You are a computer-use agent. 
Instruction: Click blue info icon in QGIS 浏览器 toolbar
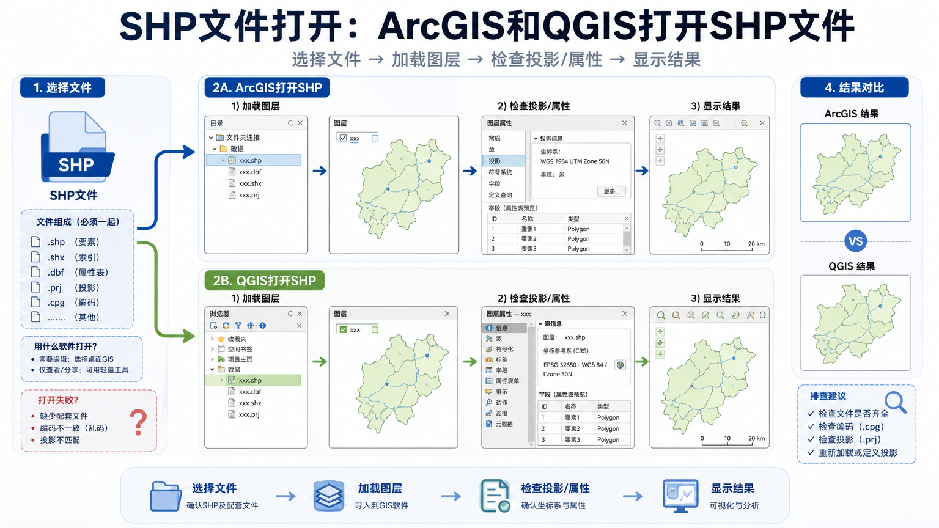263,326
